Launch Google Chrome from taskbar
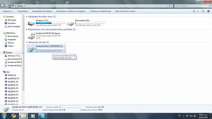 [14, 116]
